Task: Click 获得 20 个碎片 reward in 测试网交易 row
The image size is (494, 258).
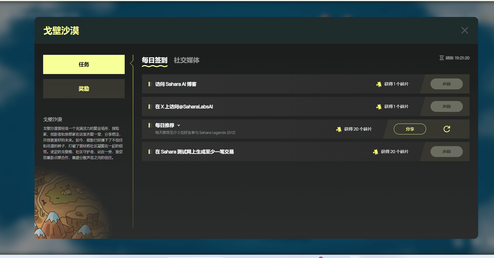Action: tap(394, 152)
